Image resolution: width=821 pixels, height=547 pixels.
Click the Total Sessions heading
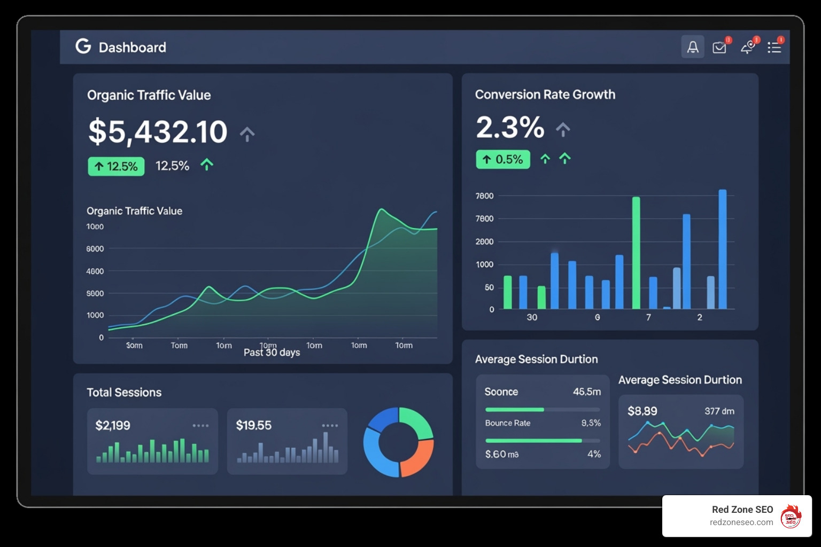[124, 393]
